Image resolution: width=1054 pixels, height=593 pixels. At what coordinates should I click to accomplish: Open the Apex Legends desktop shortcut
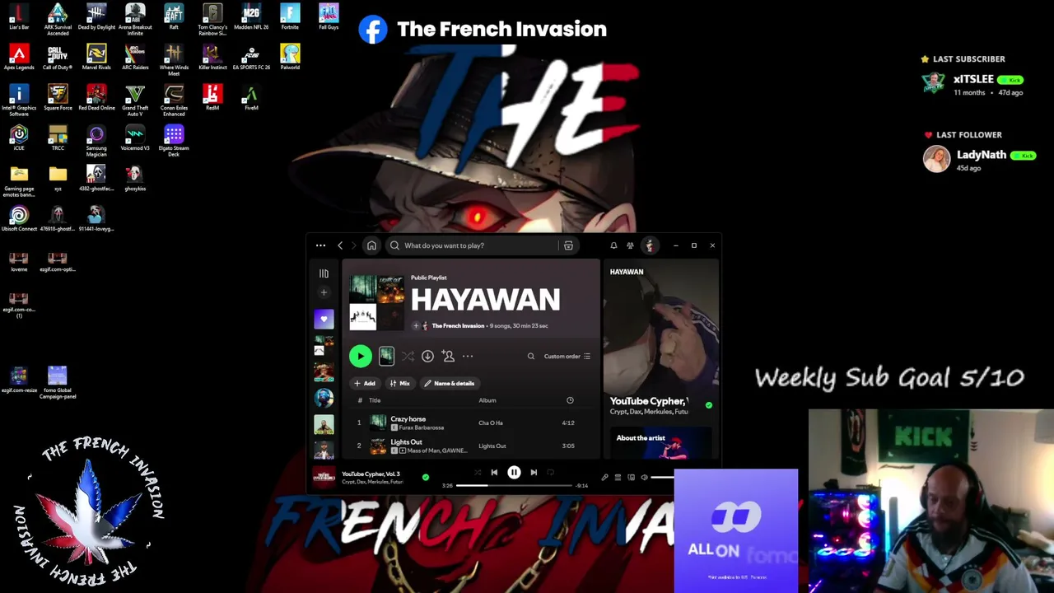tap(19, 58)
